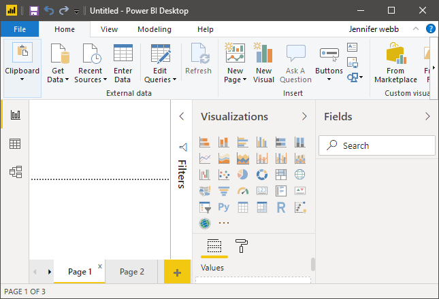Select the Matrix visualization
Screen dimensions: 439x299
click(262, 207)
